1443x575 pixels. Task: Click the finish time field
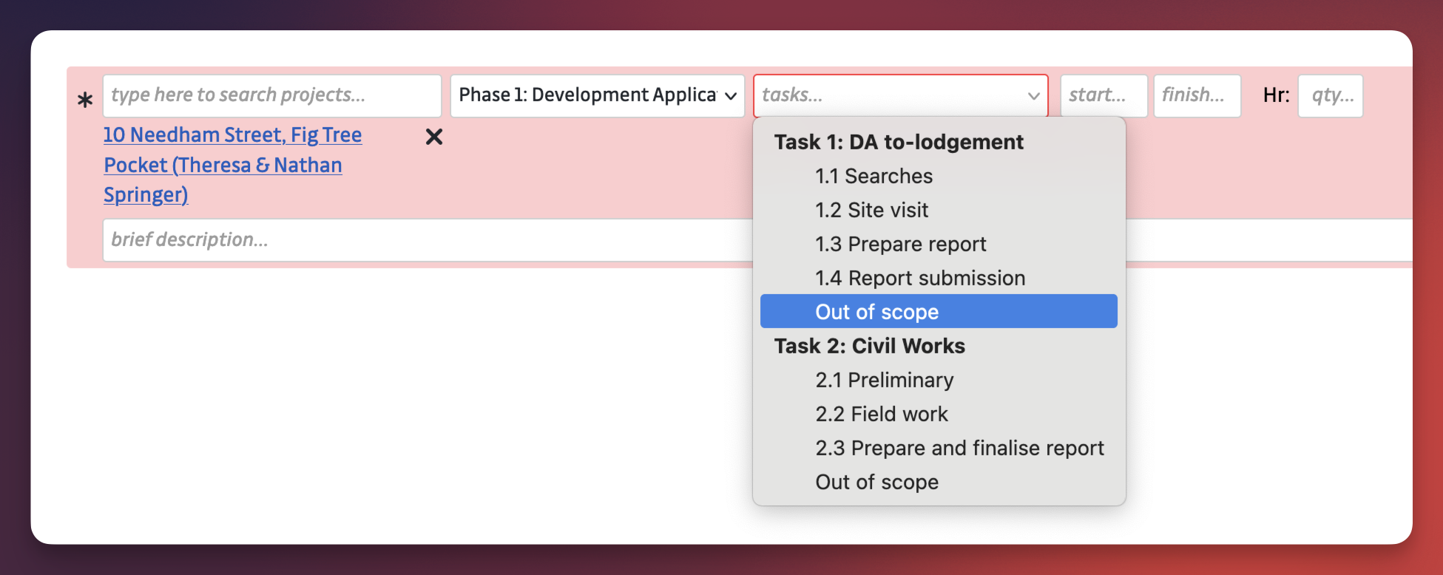pyautogui.click(x=1197, y=96)
